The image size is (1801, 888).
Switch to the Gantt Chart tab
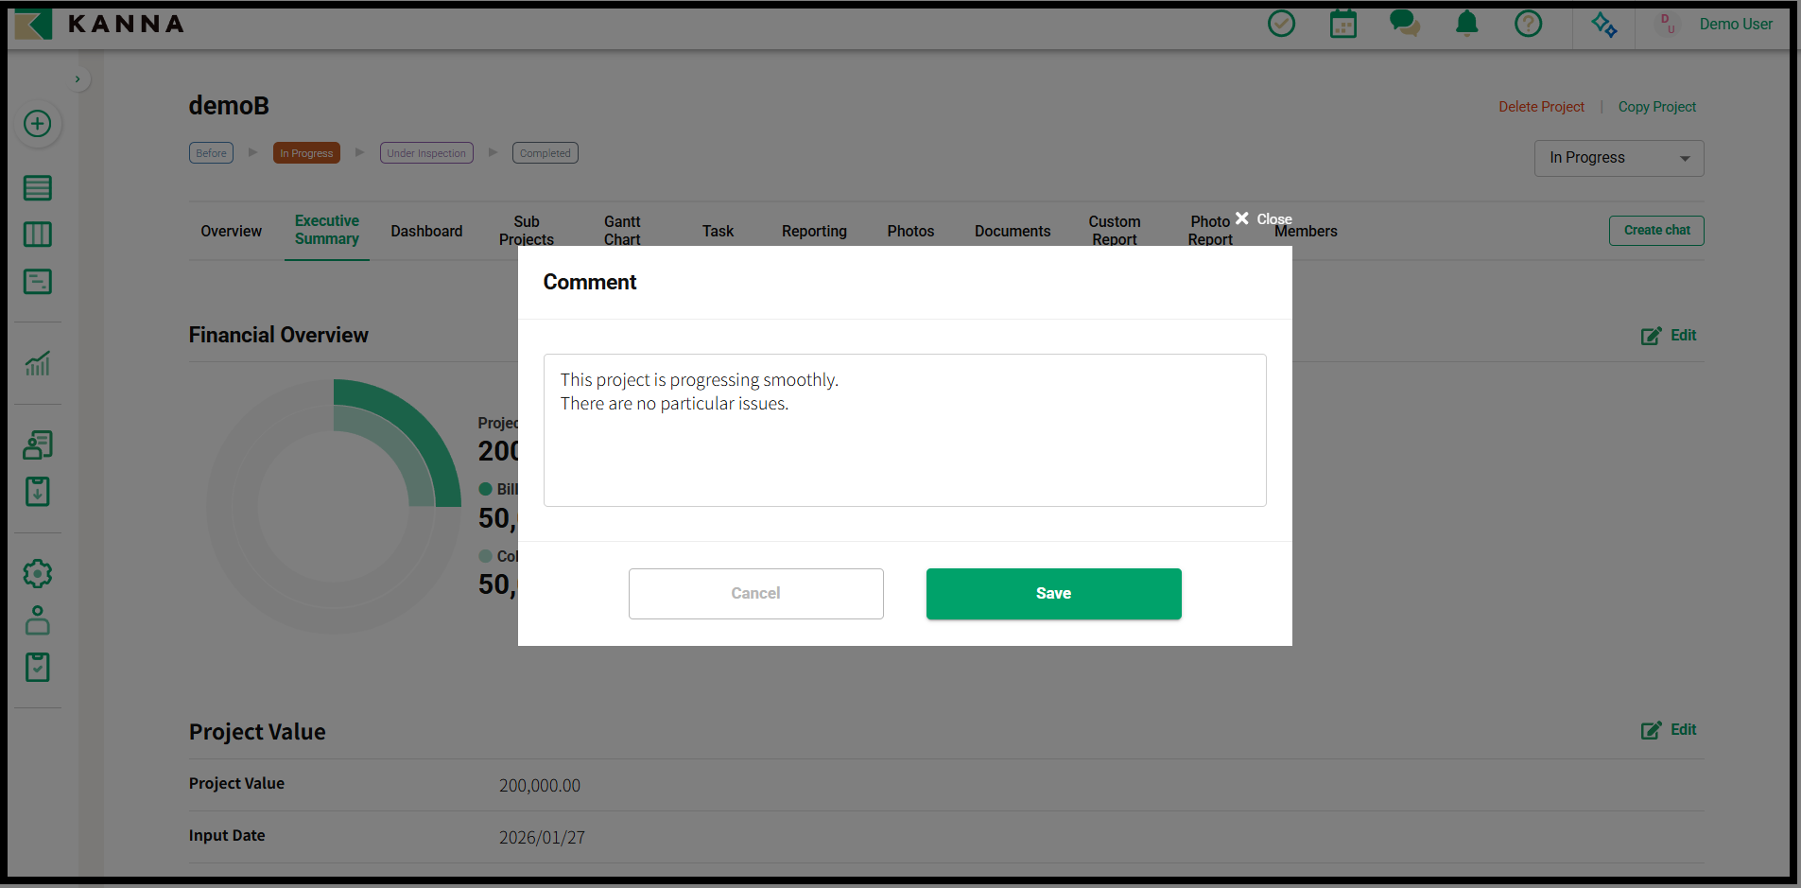coord(622,231)
